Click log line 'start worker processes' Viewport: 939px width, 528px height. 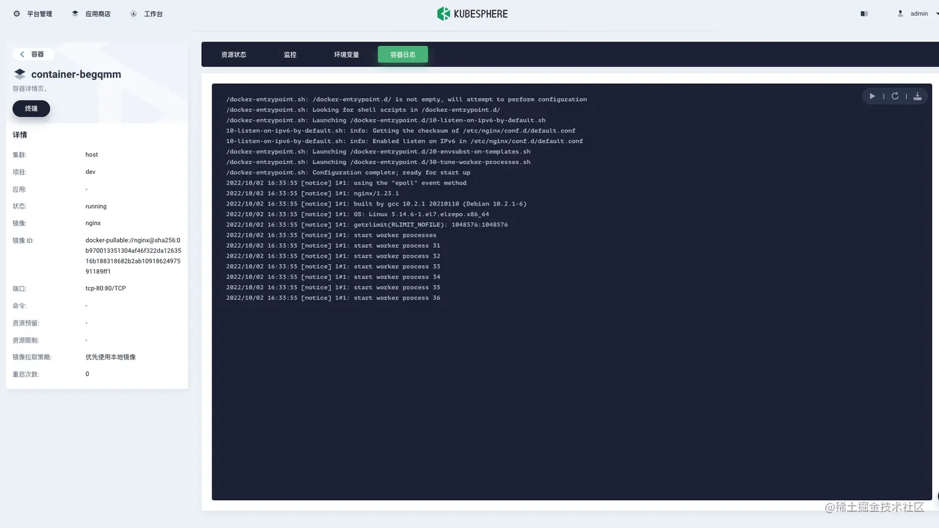[331, 235]
